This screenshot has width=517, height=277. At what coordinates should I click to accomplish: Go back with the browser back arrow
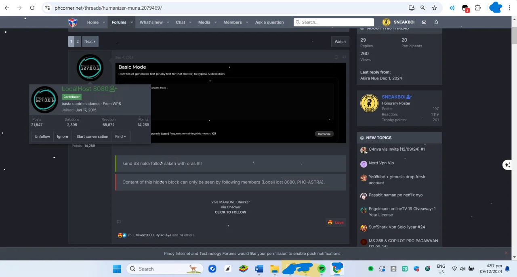point(7,8)
